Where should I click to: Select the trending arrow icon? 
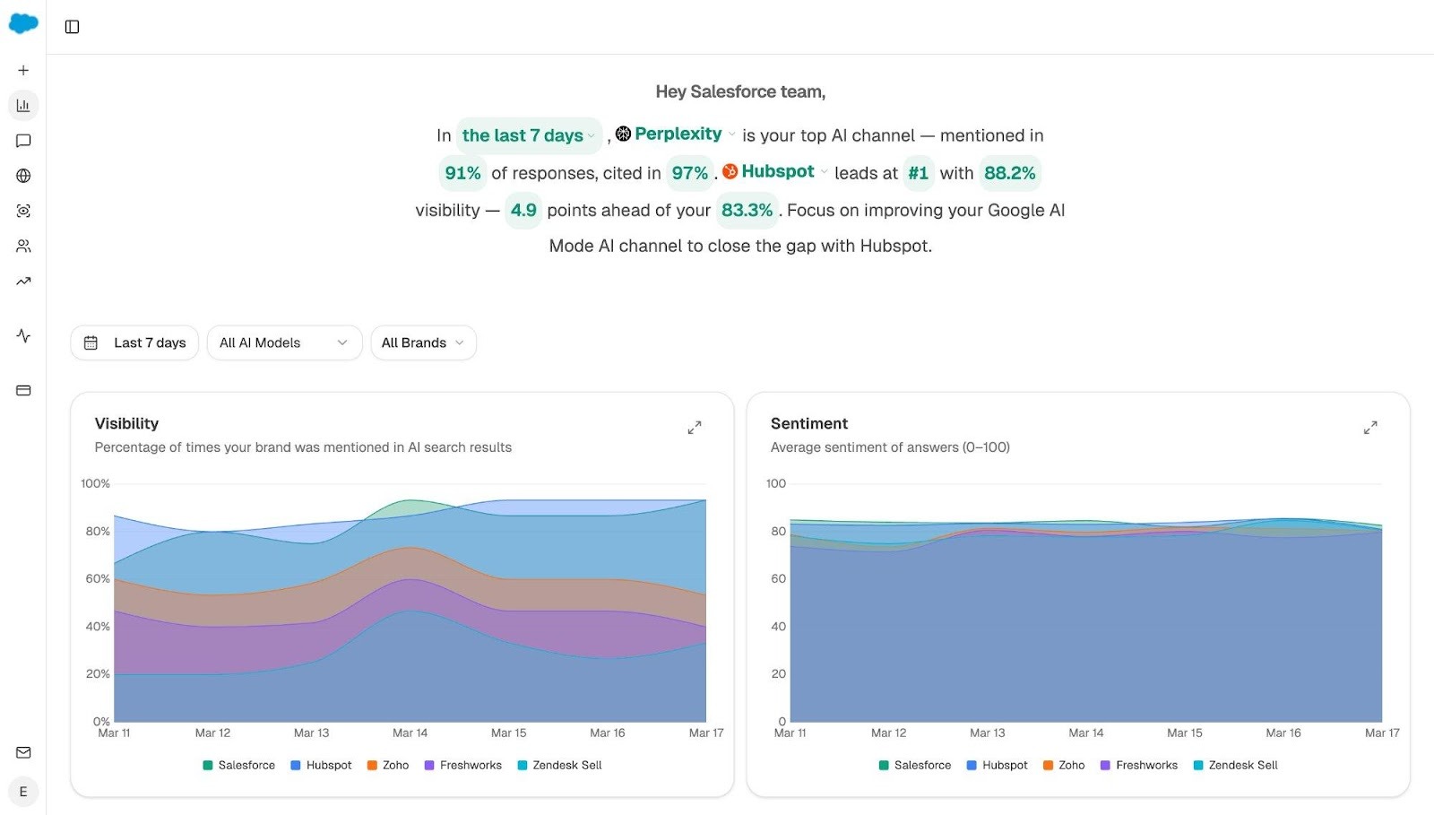[x=23, y=281]
